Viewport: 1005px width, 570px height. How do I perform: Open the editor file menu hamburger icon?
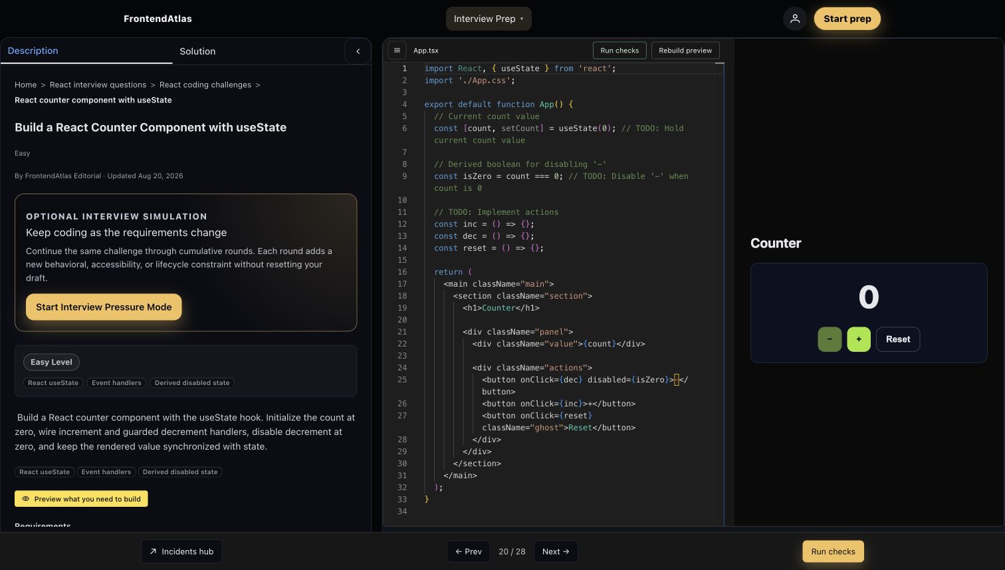(397, 51)
